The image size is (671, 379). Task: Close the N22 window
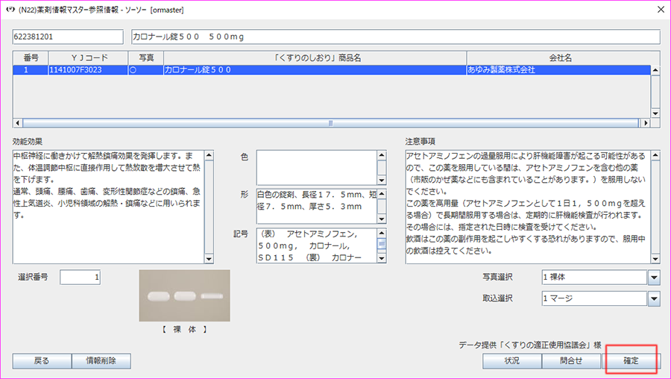[661, 10]
